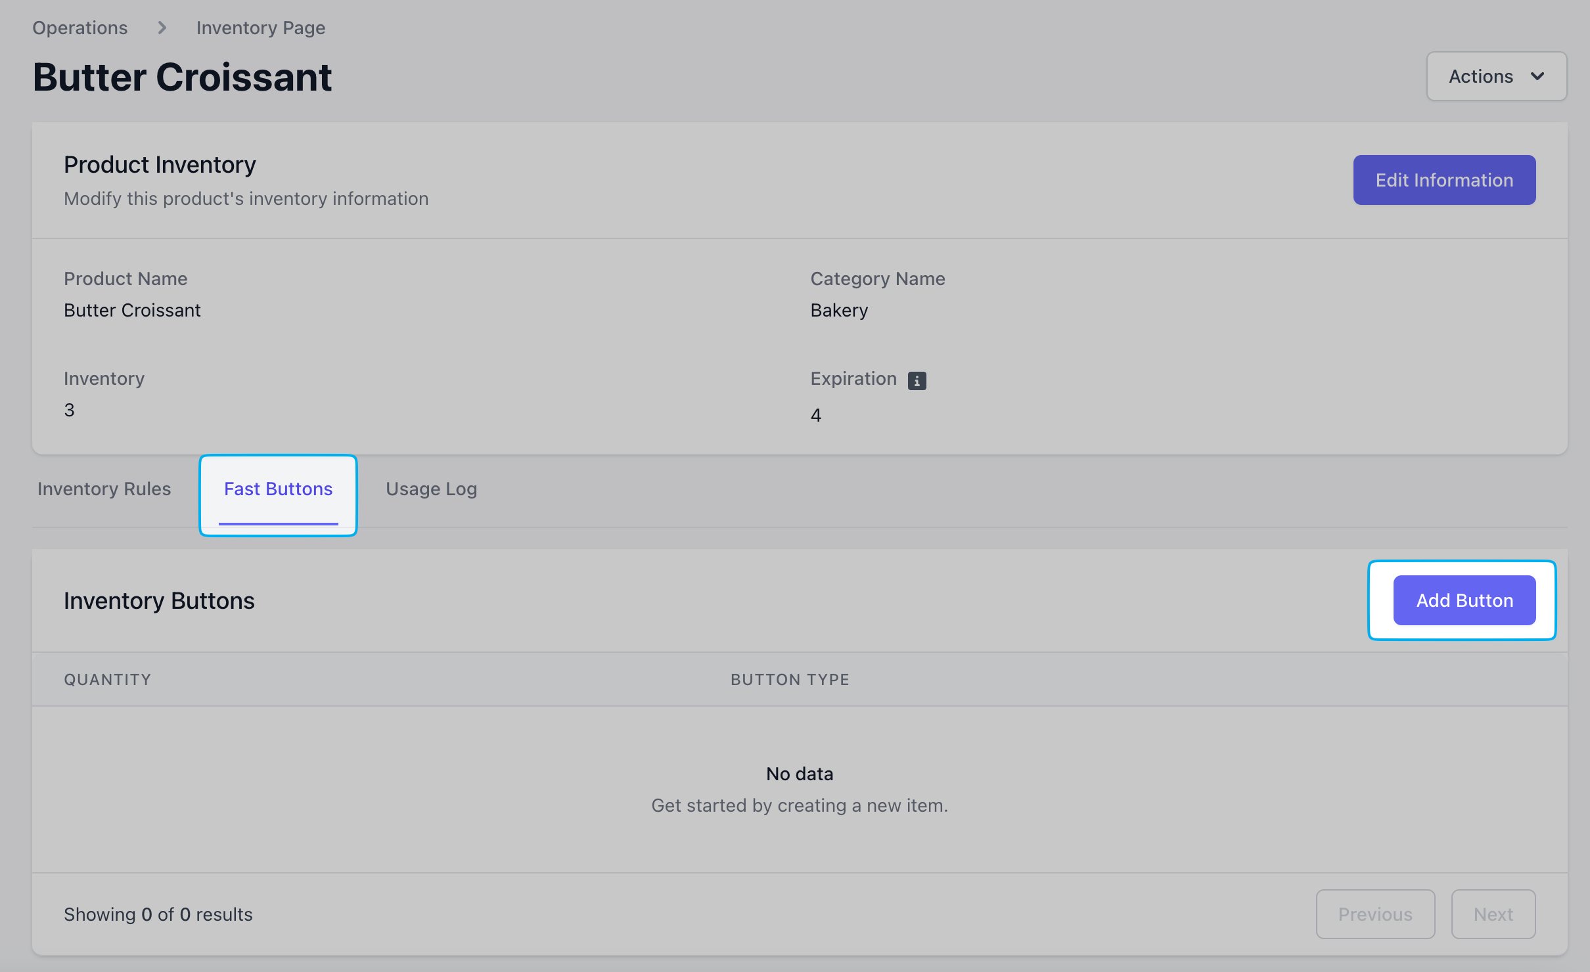Switch to the Inventory Rules tab

tap(104, 489)
